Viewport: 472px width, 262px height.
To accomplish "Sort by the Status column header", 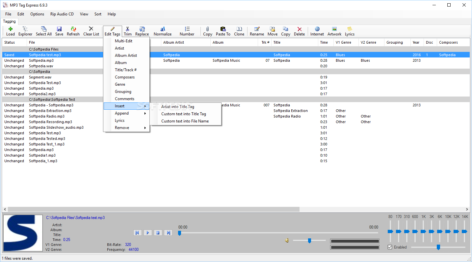I will click(14, 42).
